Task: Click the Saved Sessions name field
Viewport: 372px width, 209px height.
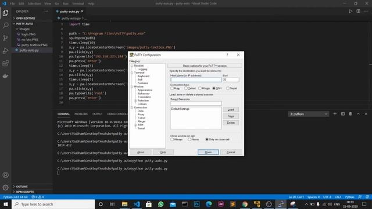Action: tap(196, 103)
